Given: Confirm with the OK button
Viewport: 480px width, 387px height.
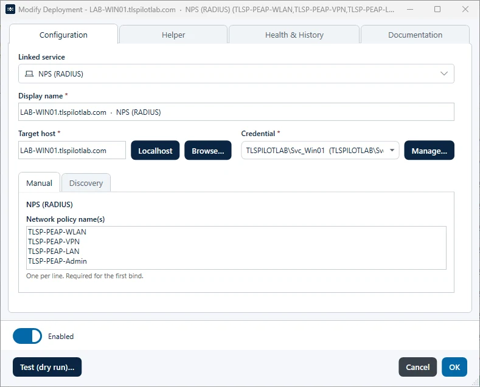Looking at the screenshot, I should point(454,367).
